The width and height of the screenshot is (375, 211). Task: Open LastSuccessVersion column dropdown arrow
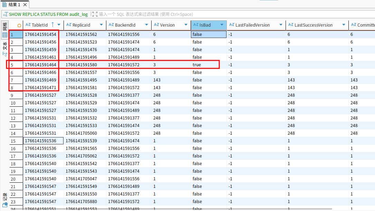coord(344,25)
